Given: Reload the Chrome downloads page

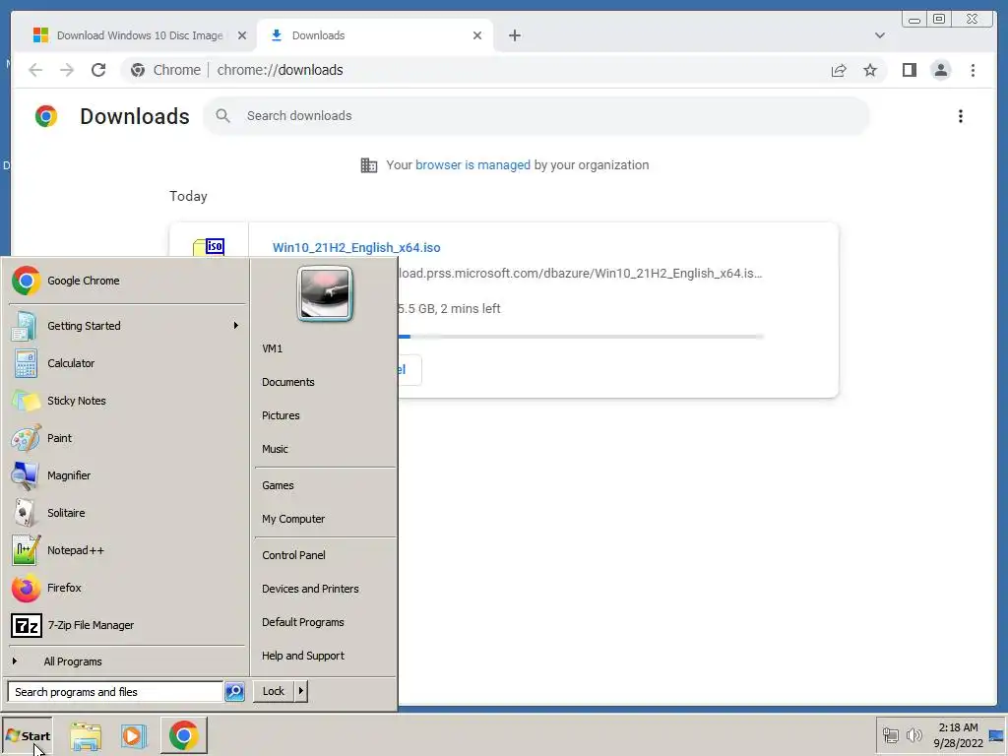Looking at the screenshot, I should pos(98,70).
